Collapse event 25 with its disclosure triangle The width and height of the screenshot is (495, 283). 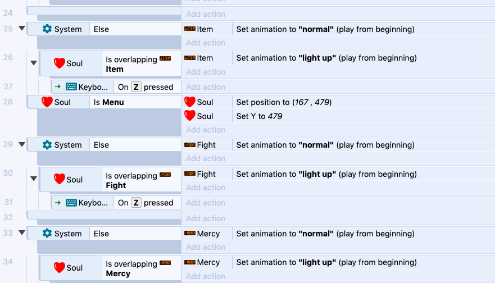click(22, 29)
